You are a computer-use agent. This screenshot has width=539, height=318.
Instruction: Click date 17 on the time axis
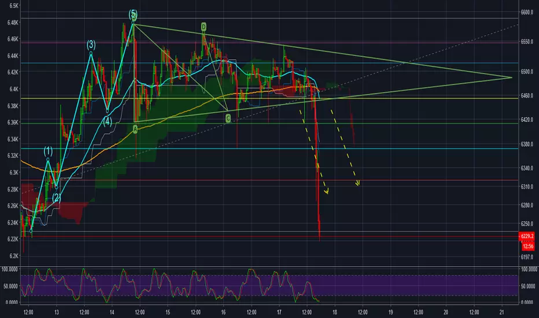[279, 312]
